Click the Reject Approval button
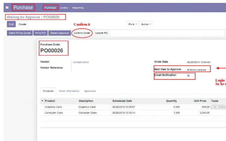Viewport: 226px width, 141px height. click(59, 33)
